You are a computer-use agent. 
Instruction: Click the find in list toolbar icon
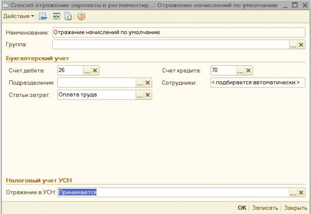click(x=43, y=16)
